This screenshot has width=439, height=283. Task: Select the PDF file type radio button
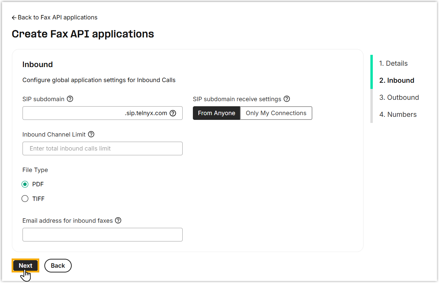tap(25, 184)
